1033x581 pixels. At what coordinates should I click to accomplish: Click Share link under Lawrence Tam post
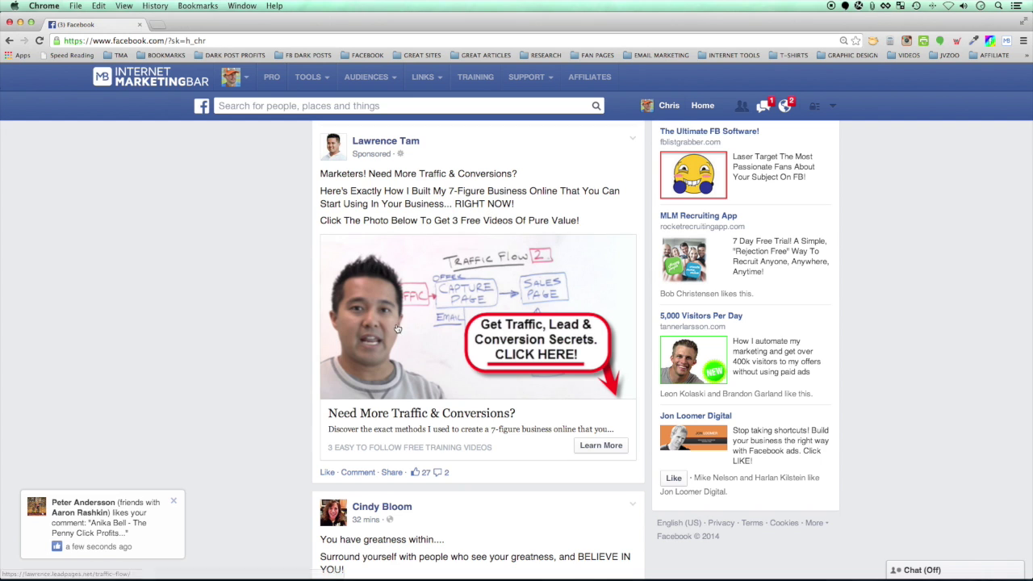point(391,472)
